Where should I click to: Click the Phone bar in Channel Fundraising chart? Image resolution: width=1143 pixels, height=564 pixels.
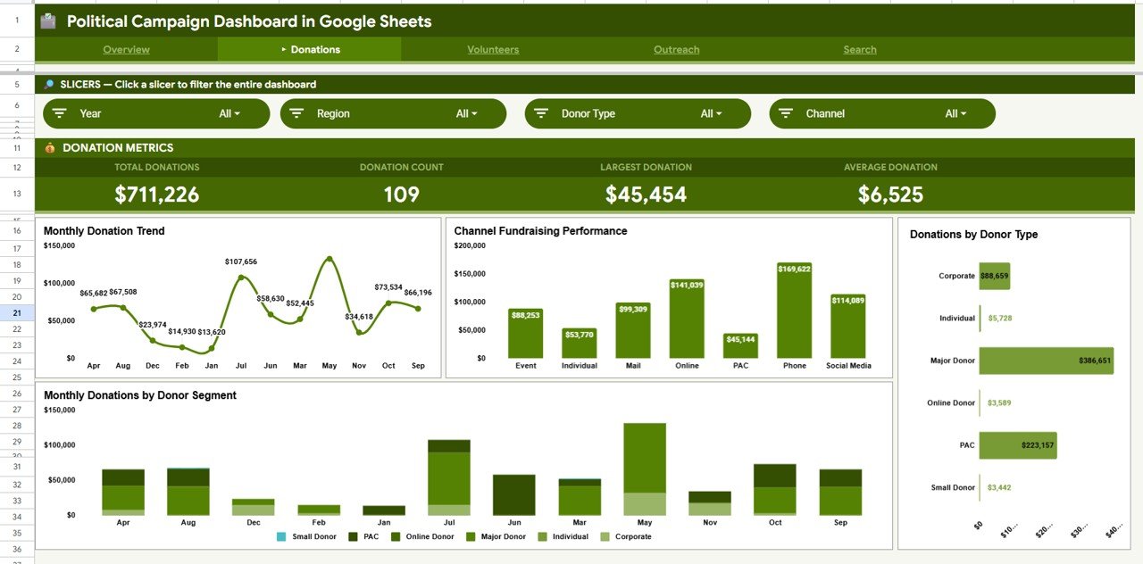[x=794, y=310]
